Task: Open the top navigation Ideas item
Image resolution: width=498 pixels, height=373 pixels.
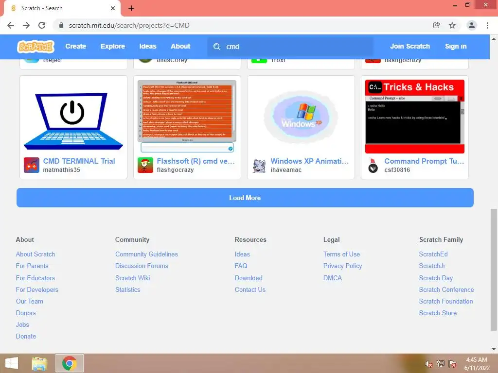Action: coord(148,46)
